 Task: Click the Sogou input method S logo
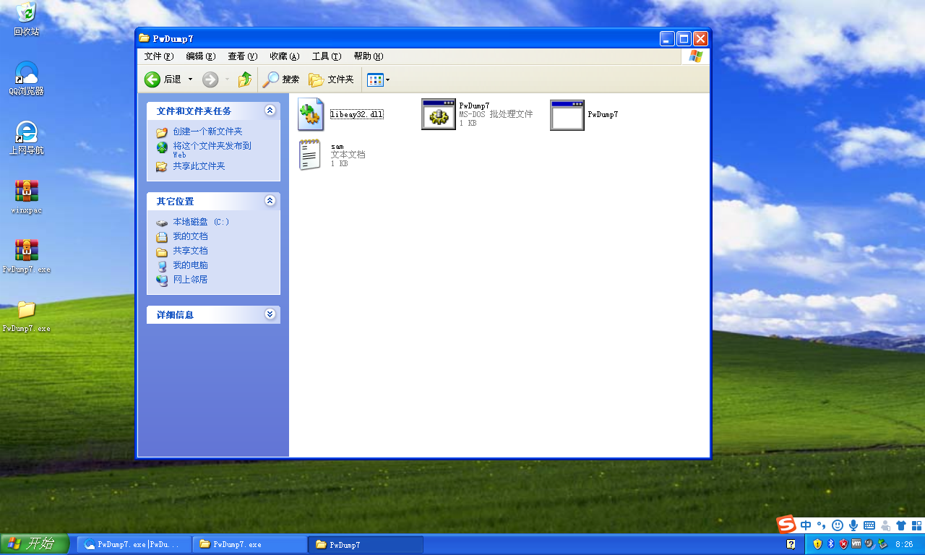click(786, 525)
